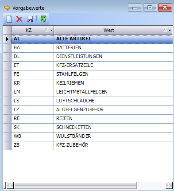Click the horizontal scrollbar right arrow
The width and height of the screenshot is (174, 191).
pos(169,185)
